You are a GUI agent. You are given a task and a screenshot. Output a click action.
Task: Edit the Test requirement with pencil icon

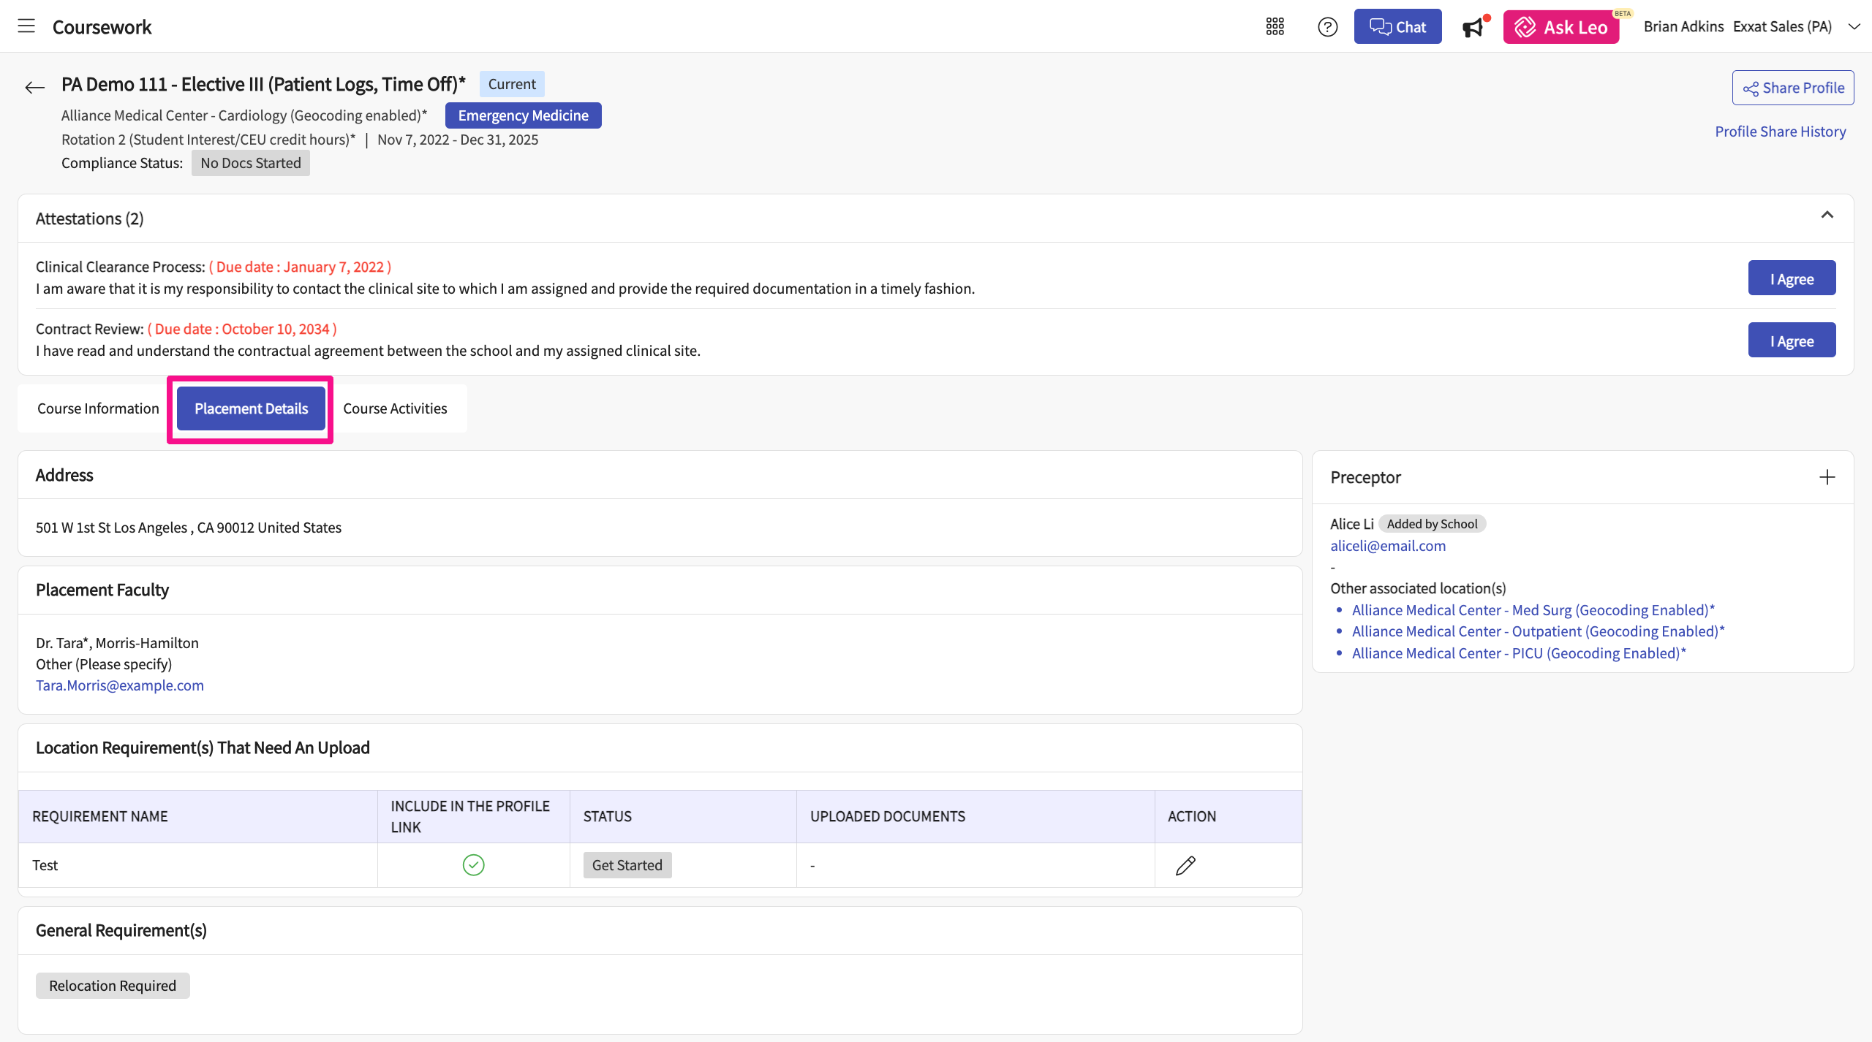(x=1185, y=865)
